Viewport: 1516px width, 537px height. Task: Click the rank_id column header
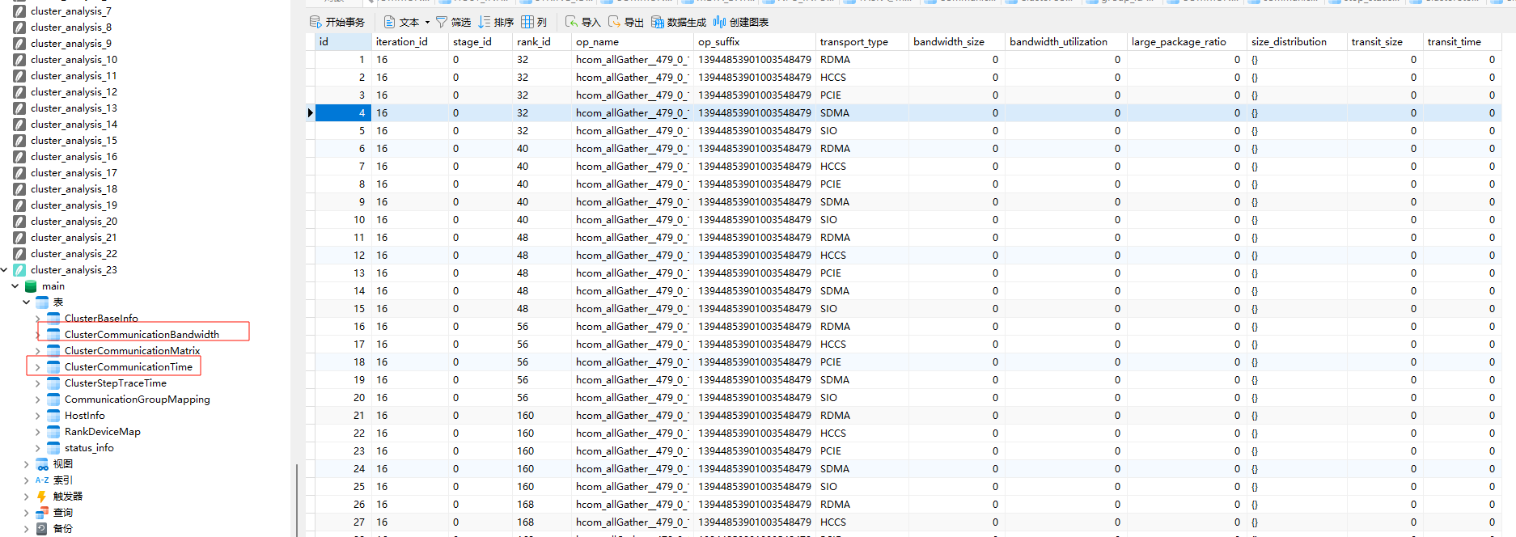pos(542,41)
